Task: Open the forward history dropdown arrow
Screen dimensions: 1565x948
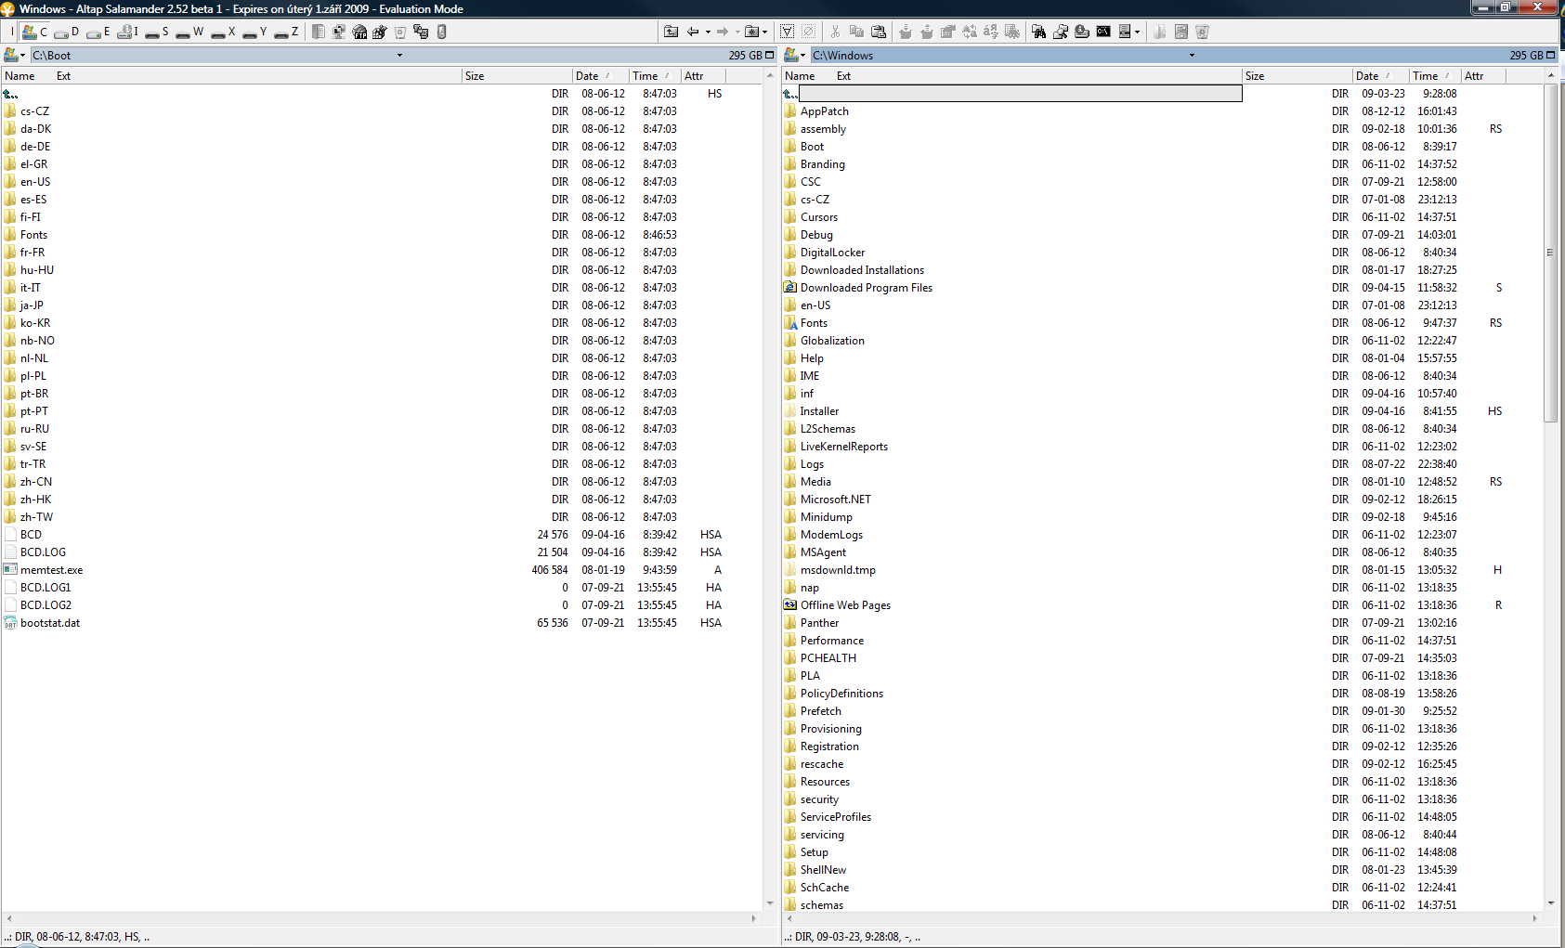Action: tap(737, 32)
